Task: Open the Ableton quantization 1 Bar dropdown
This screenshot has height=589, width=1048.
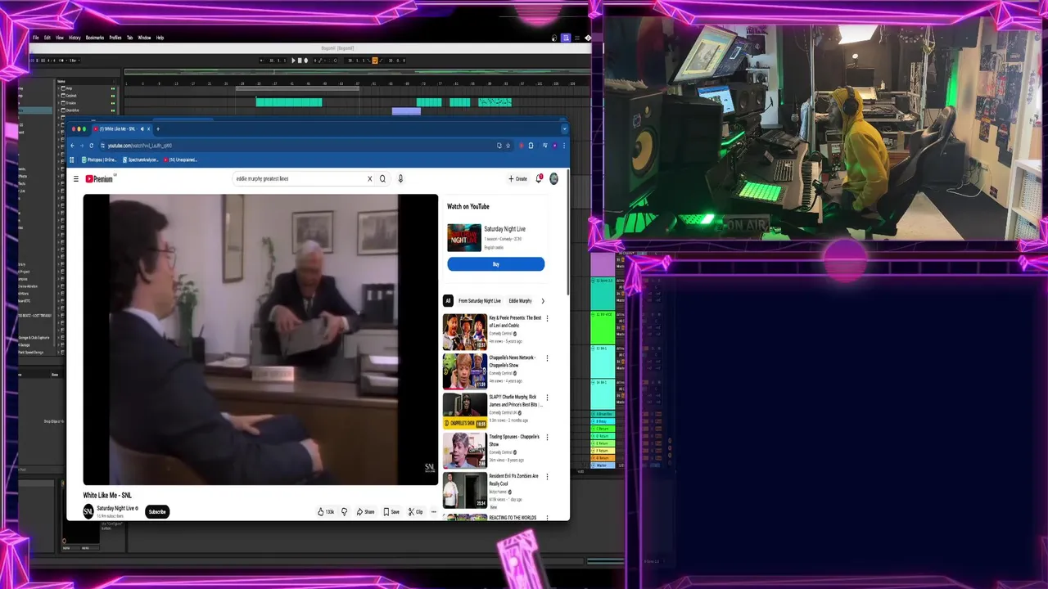Action: [74, 61]
